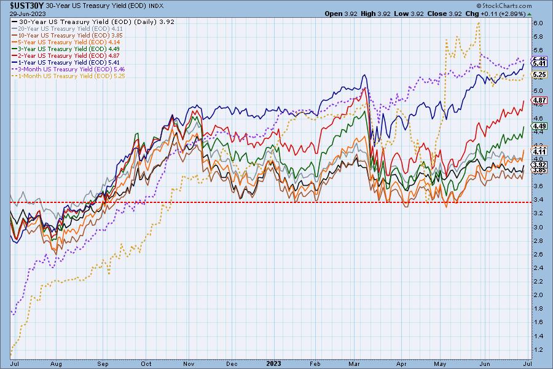
Task: Click the May label on the time axis
Action: point(440,363)
